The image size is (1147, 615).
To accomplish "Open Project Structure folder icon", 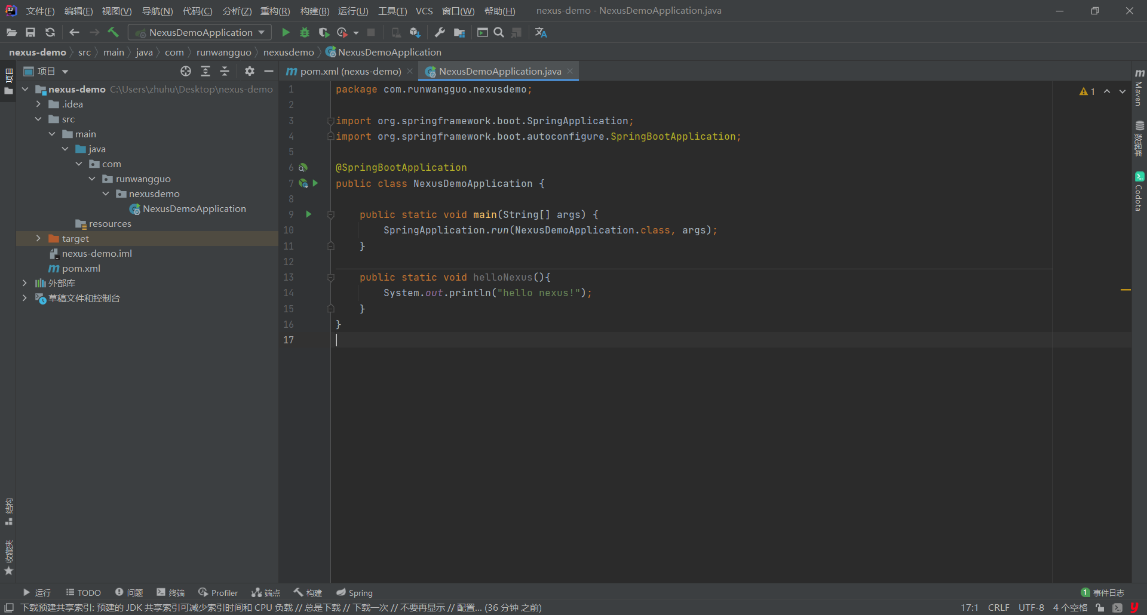I will 459,32.
